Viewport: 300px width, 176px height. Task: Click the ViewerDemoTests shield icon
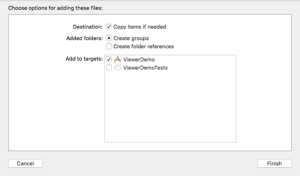point(118,68)
